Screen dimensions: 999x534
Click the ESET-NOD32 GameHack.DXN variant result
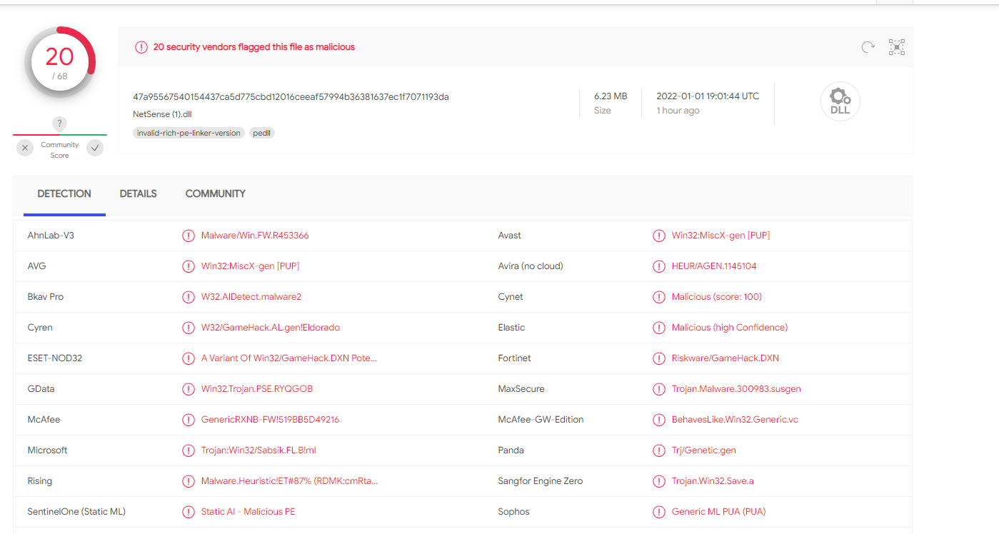pyautogui.click(x=289, y=358)
